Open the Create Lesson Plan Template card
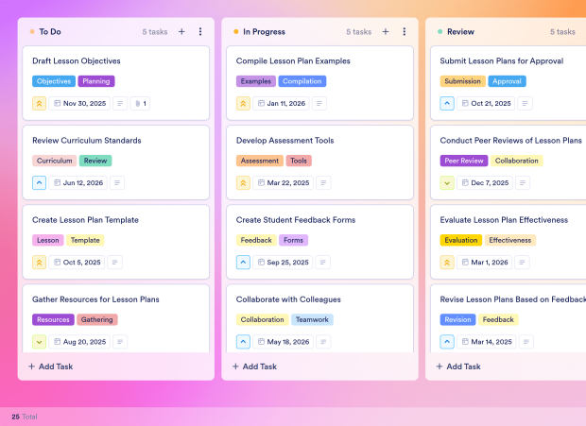This screenshot has height=426, width=586. tap(116, 242)
